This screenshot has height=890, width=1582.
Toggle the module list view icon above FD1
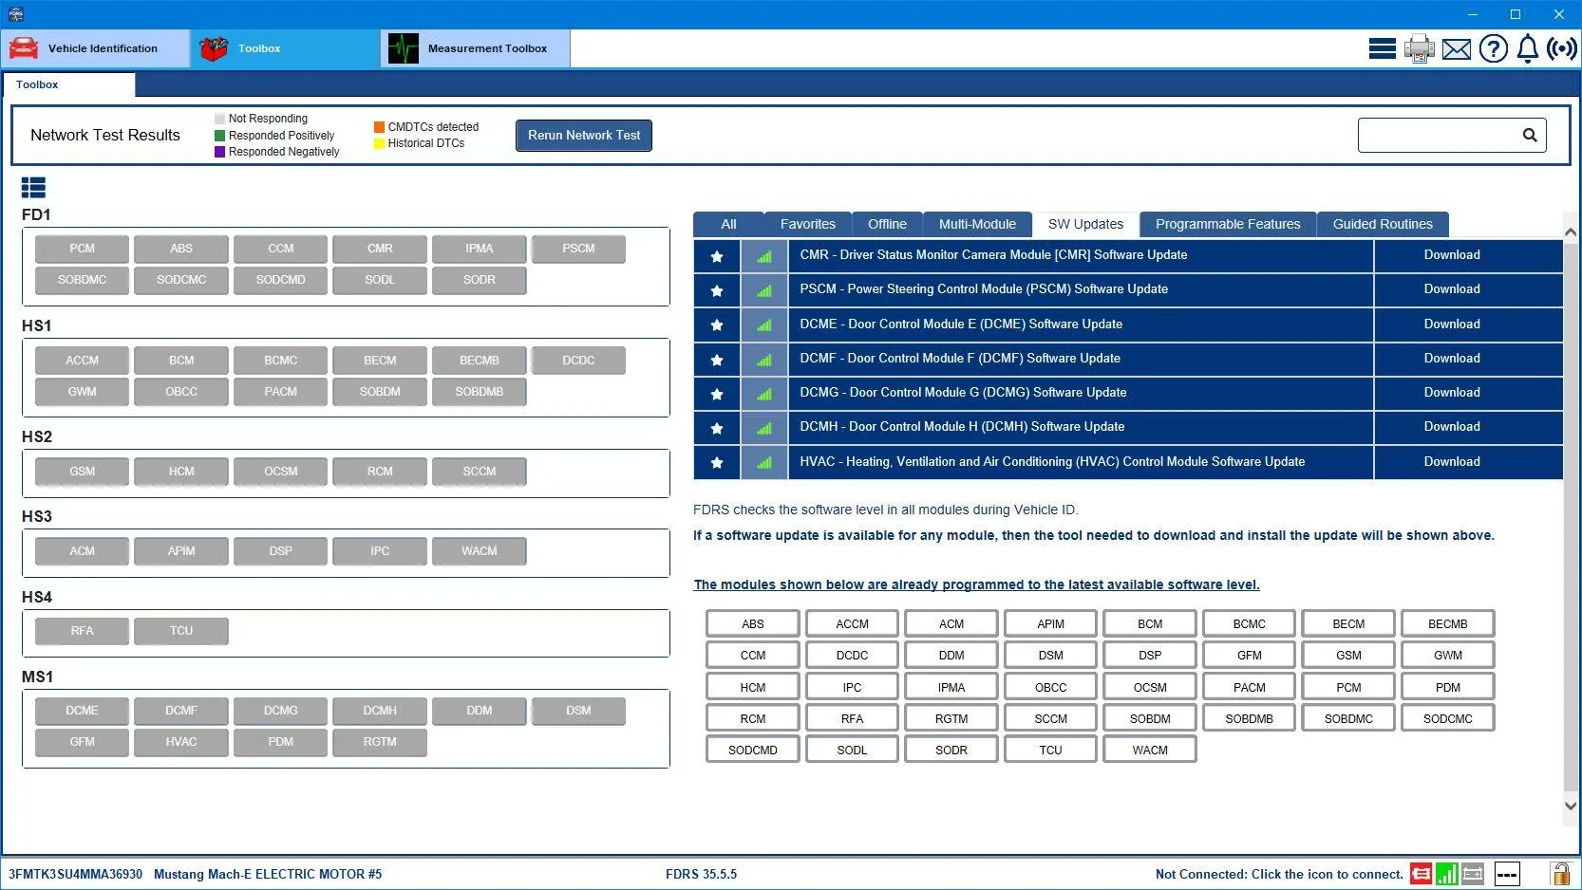coord(33,187)
